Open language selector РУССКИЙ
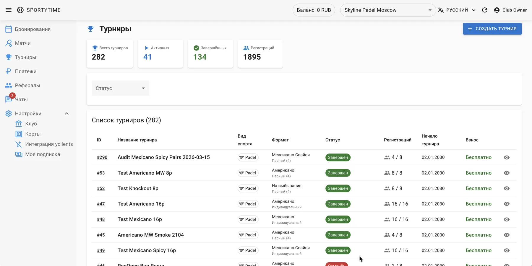The height and width of the screenshot is (266, 532). (x=457, y=10)
